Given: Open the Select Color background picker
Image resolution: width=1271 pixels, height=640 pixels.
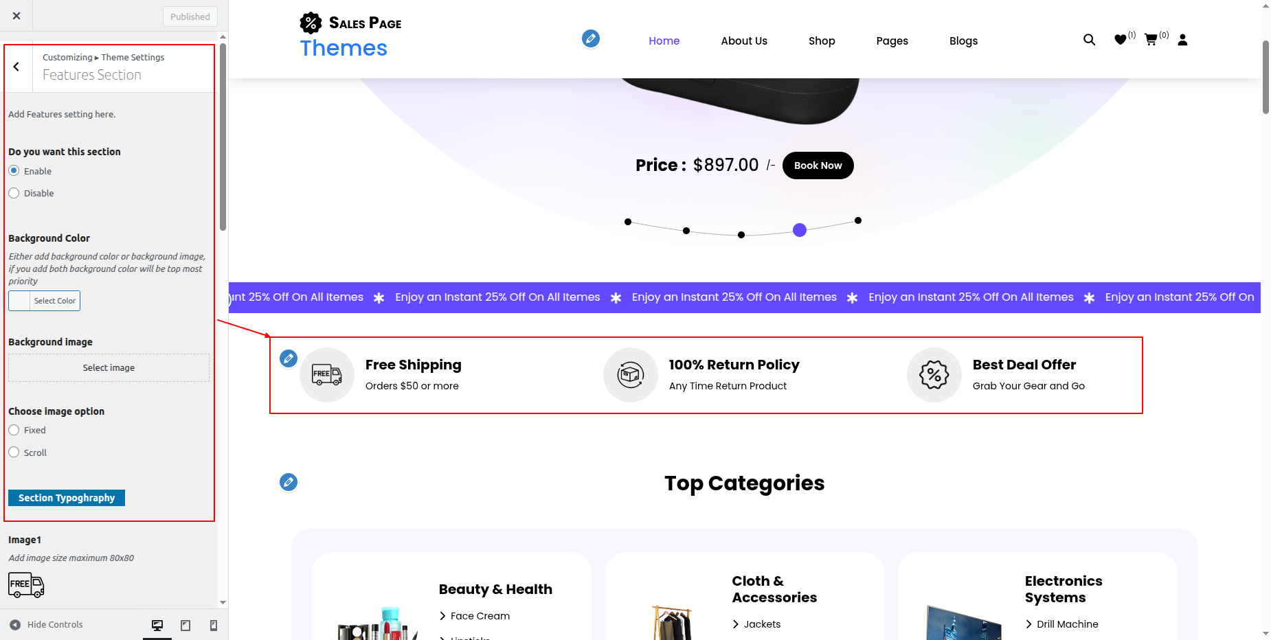Looking at the screenshot, I should click(x=45, y=301).
